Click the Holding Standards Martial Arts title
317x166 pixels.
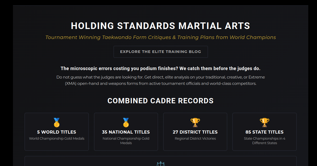coord(161,26)
